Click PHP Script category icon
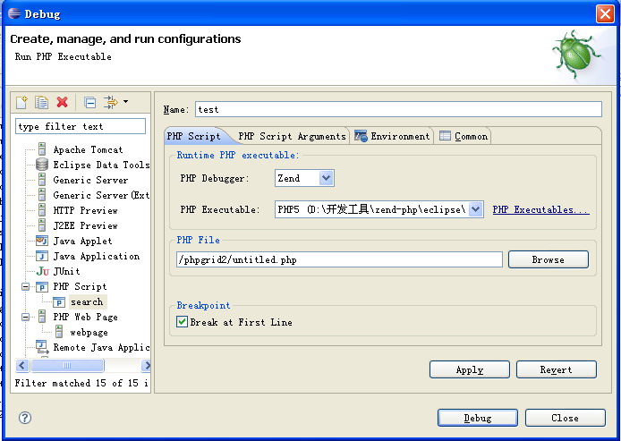The width and height of the screenshot is (621, 441). point(42,286)
